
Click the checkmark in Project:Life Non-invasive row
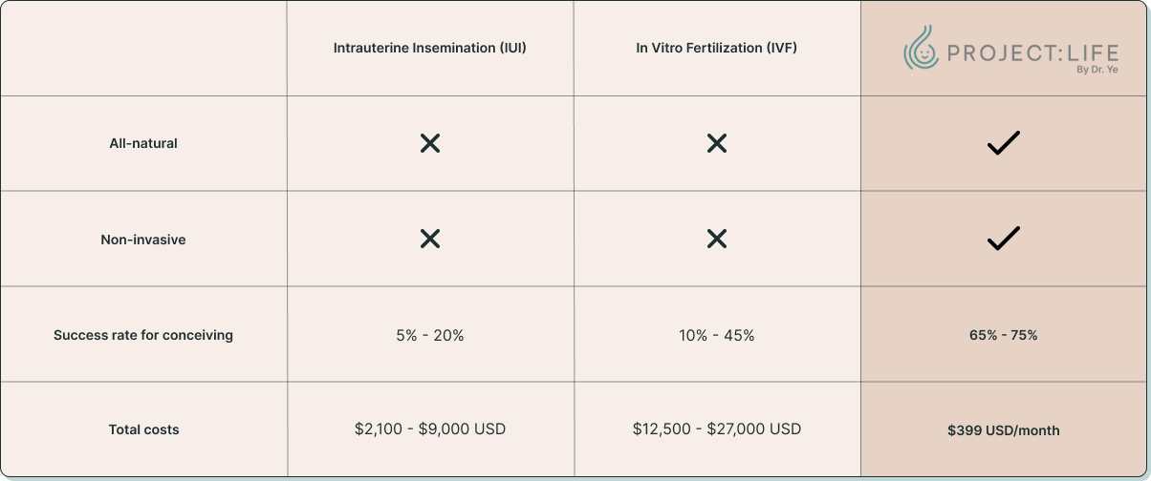(x=1004, y=239)
